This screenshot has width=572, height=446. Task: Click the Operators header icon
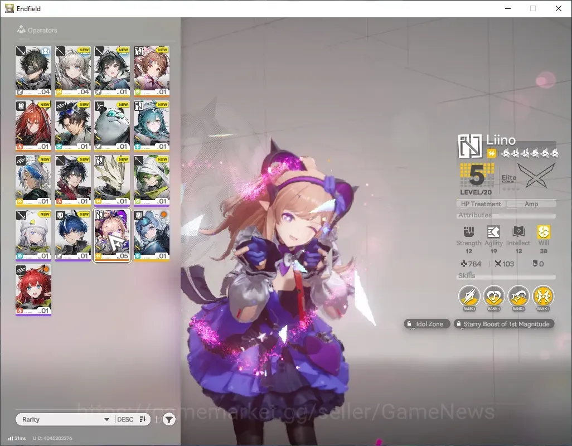tap(21, 30)
